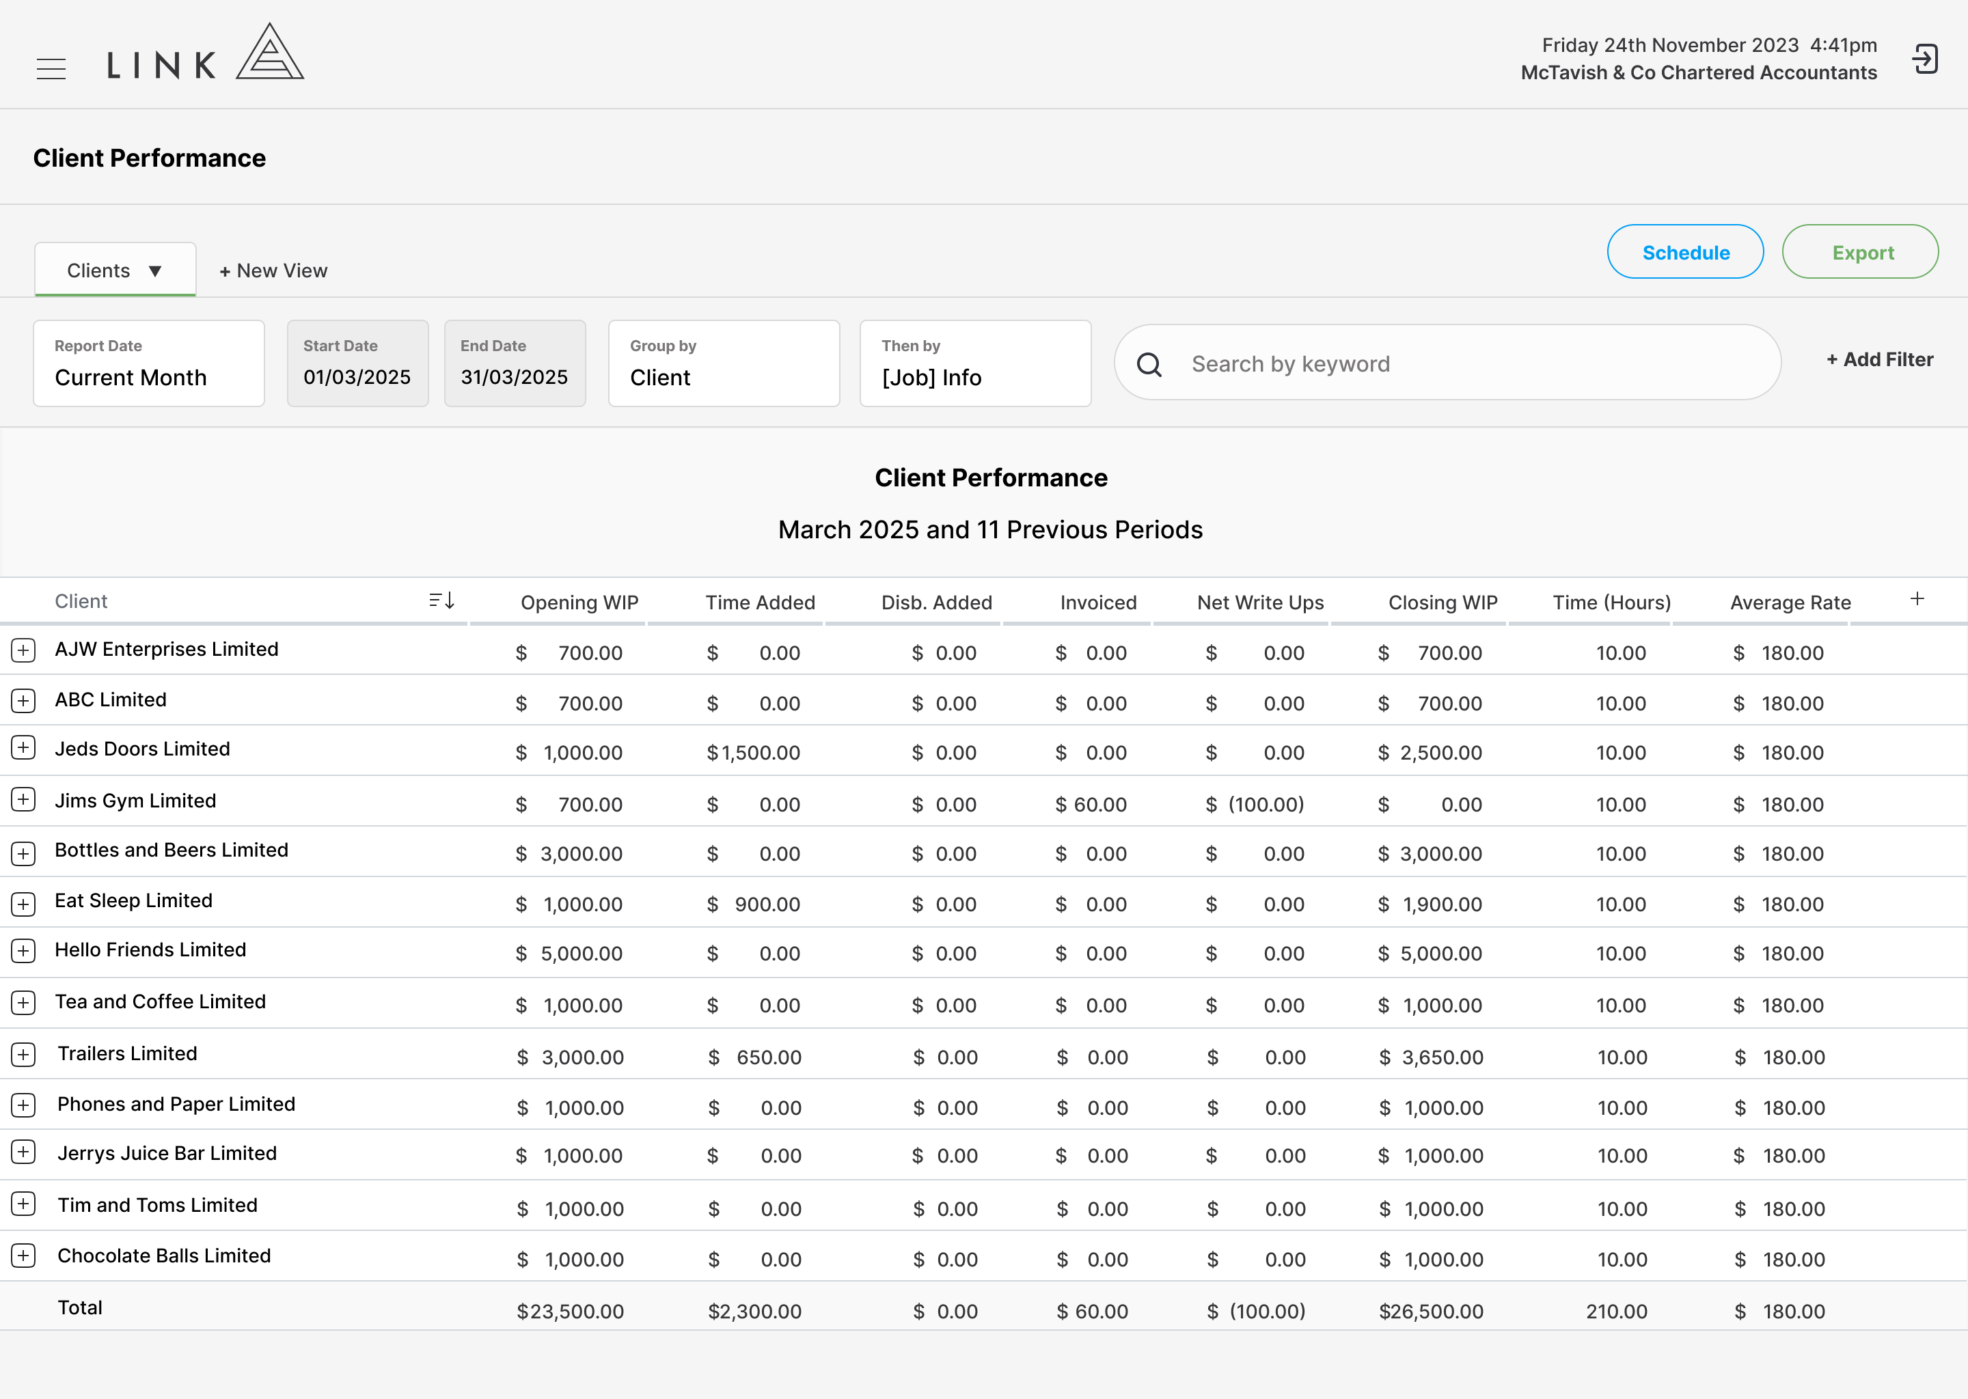
Task: Click the Jims Gym Net Write Ups (100.00) cell
Action: pos(1255,805)
